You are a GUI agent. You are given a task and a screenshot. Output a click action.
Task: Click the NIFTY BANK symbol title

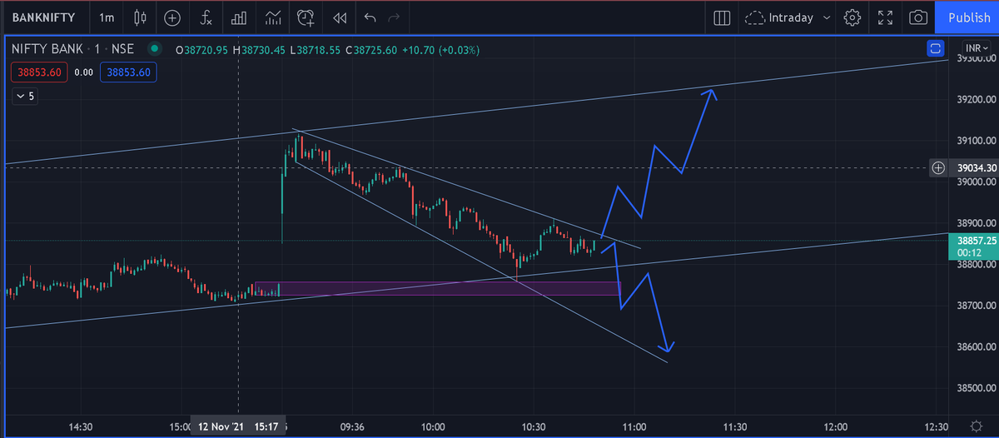click(x=47, y=50)
